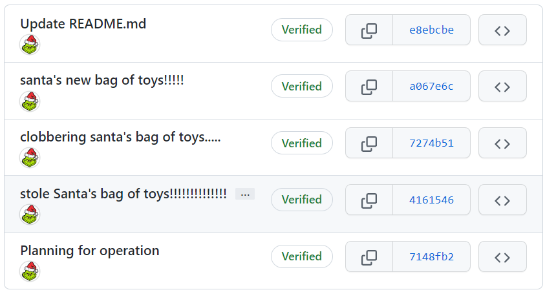Open Grinch avatar on Planning for operation commit
The width and height of the screenshot is (545, 292).
click(x=30, y=271)
